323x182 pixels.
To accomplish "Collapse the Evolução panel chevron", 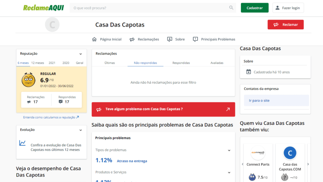I will pos(80,130).
